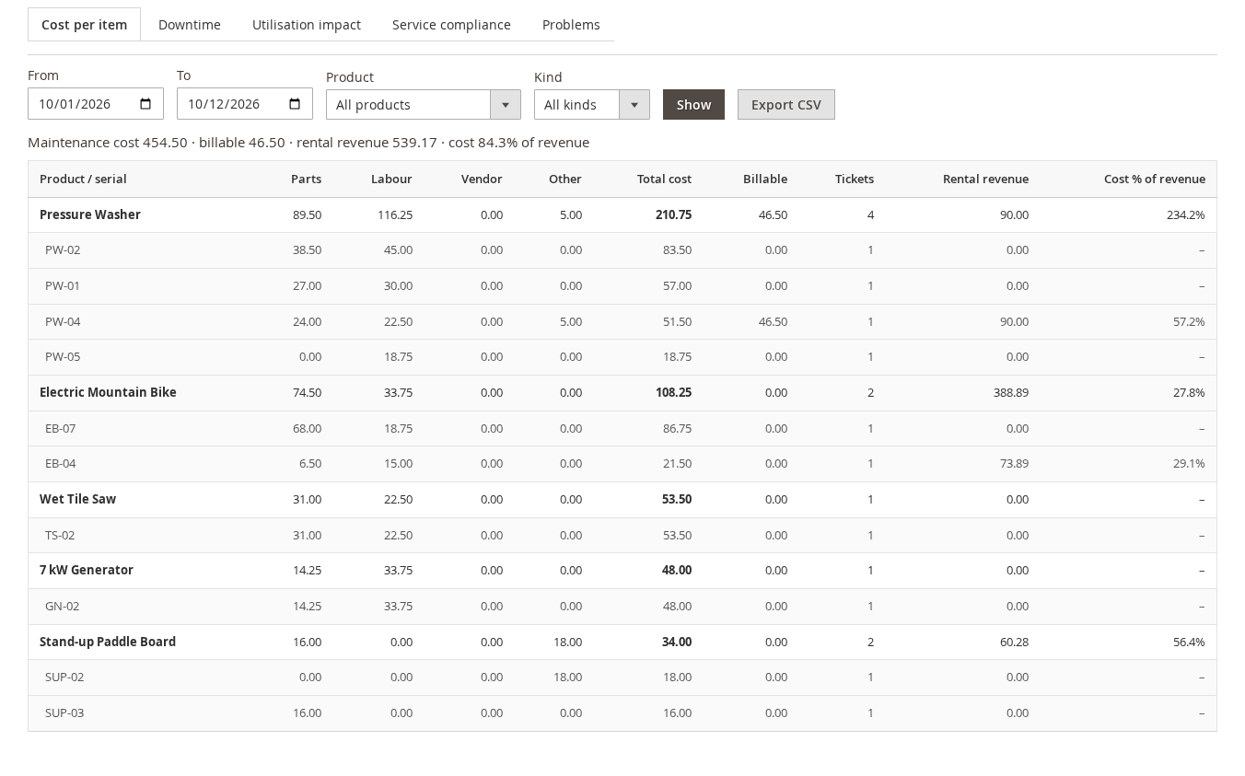1245x776 pixels.
Task: Click the Pressure Washer total cost 210.75
Action: 673,214
